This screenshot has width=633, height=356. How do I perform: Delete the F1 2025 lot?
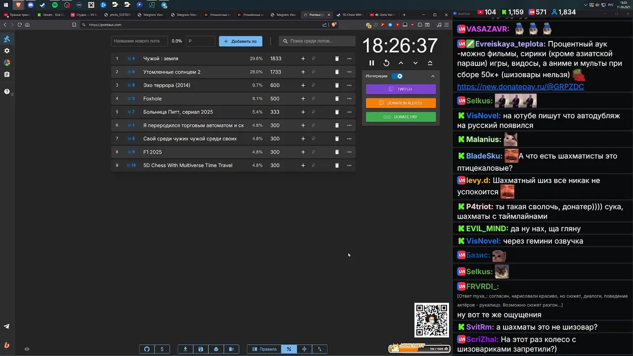coord(337,152)
